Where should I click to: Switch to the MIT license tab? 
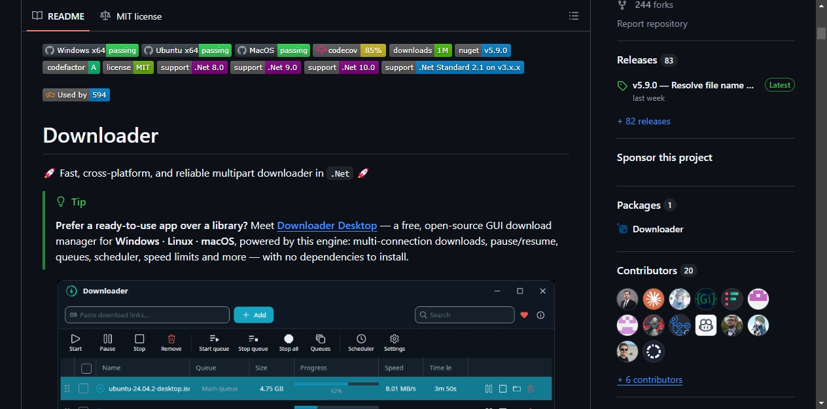131,16
